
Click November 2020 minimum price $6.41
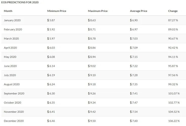(51, 112)
